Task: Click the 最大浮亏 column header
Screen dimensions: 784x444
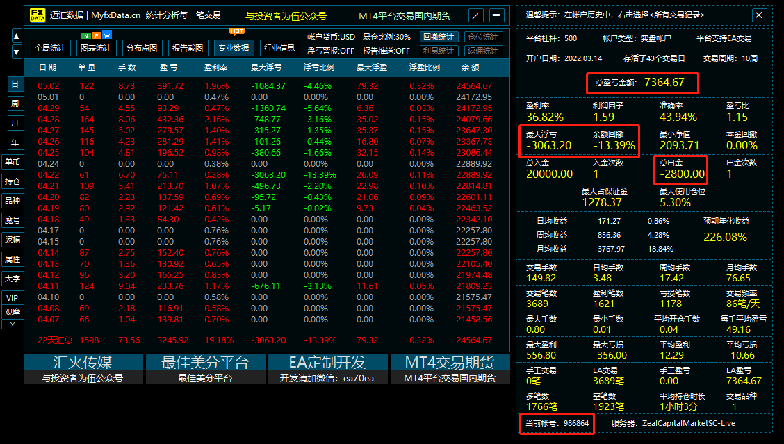Action: [266, 67]
